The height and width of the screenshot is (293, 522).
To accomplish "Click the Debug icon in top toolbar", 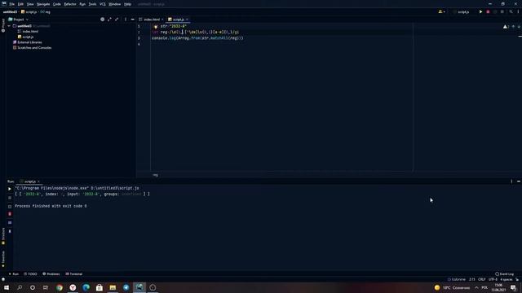I will (488, 12).
